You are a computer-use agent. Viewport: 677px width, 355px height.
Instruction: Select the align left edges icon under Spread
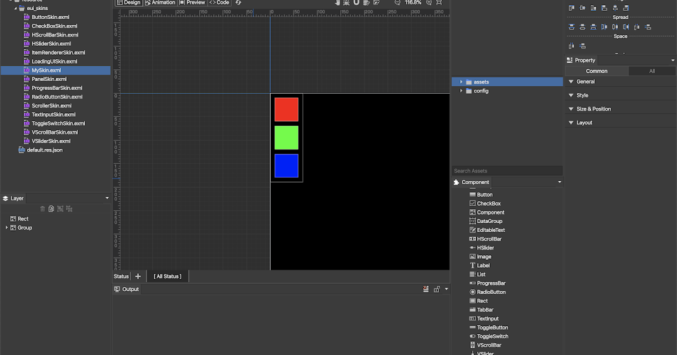pos(604,27)
